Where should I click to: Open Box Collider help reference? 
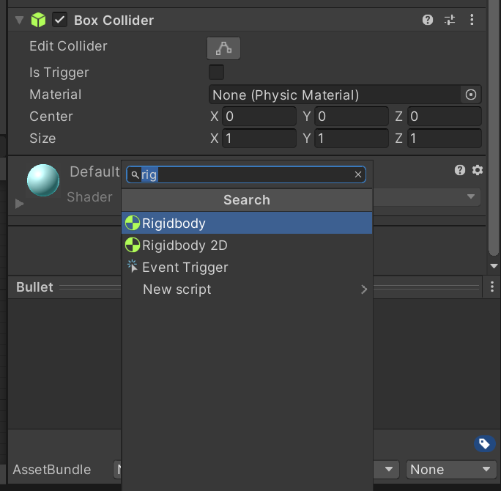pos(428,20)
